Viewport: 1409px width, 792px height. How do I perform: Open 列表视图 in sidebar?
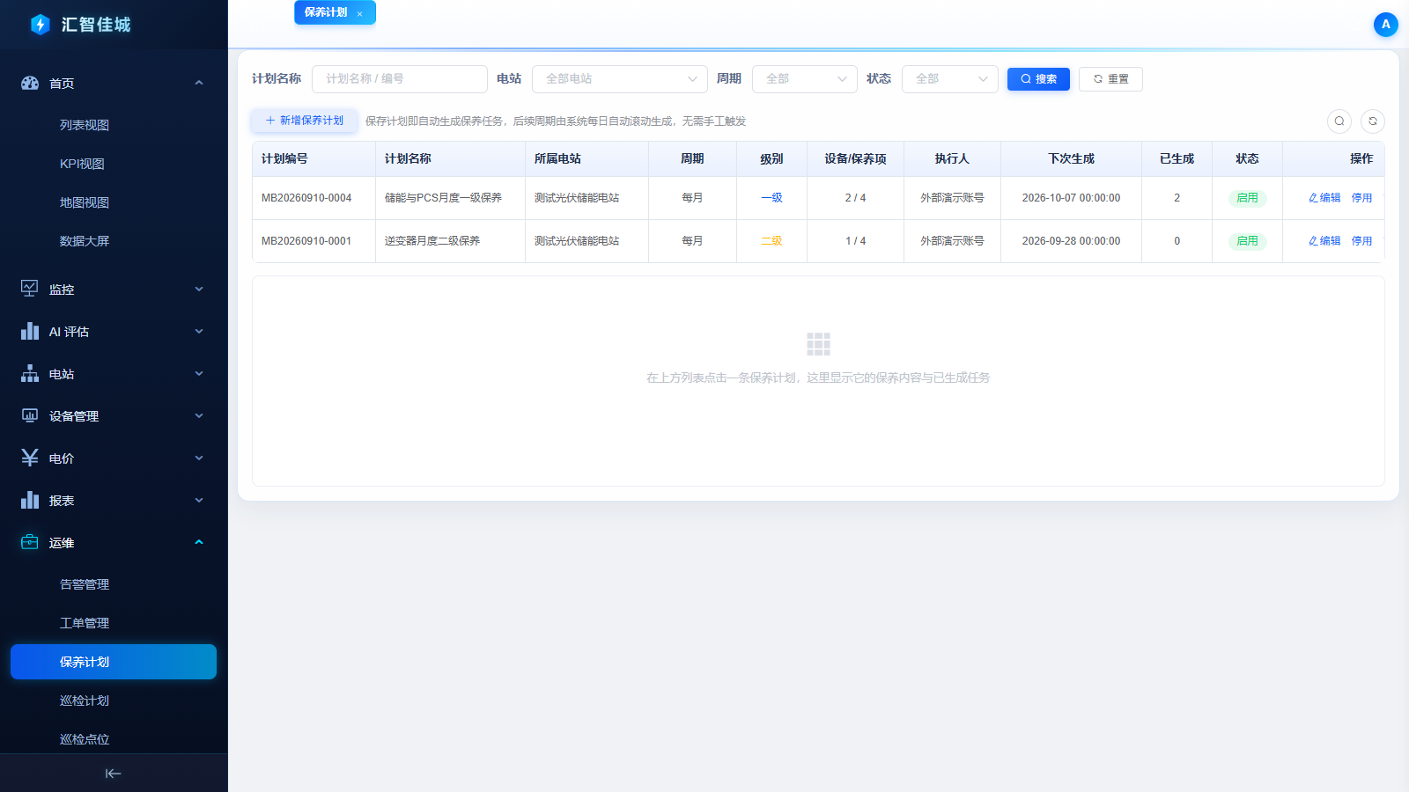tap(85, 125)
